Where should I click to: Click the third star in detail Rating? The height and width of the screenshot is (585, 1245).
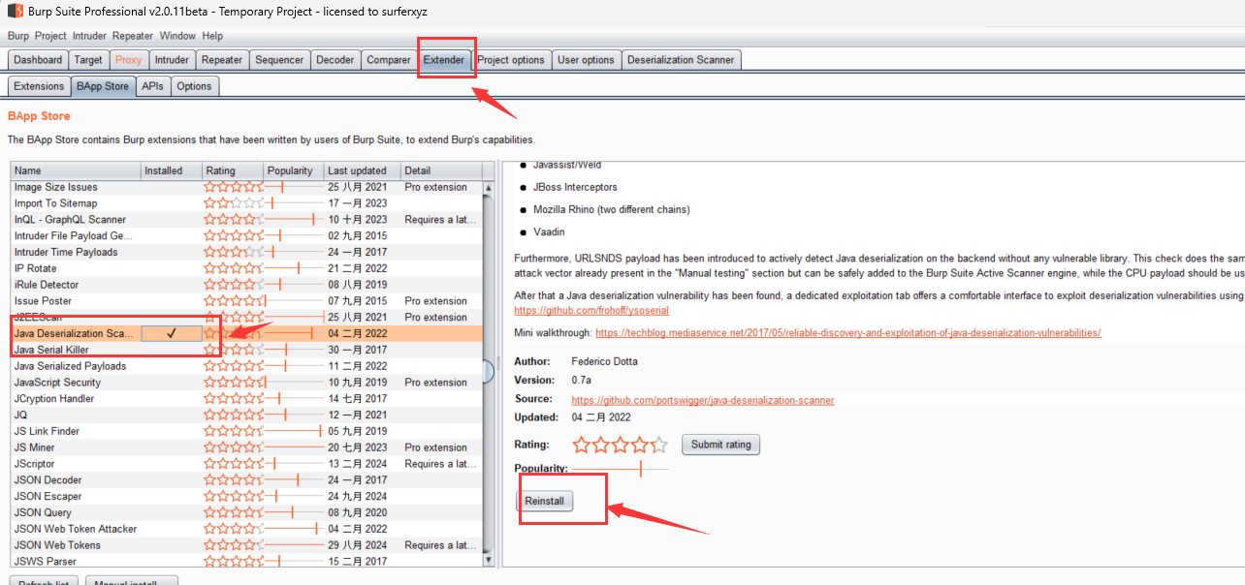[x=621, y=445]
